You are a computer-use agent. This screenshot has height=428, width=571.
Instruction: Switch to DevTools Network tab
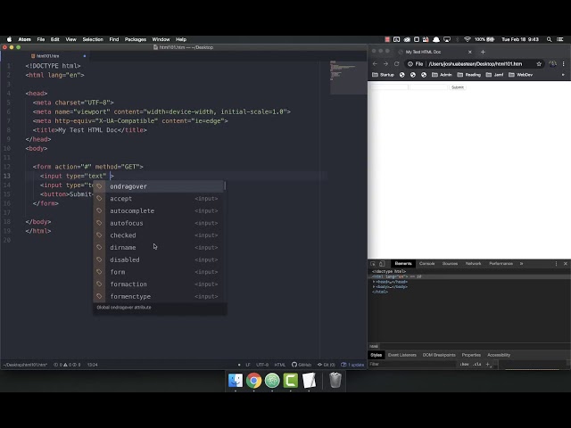[473, 264]
